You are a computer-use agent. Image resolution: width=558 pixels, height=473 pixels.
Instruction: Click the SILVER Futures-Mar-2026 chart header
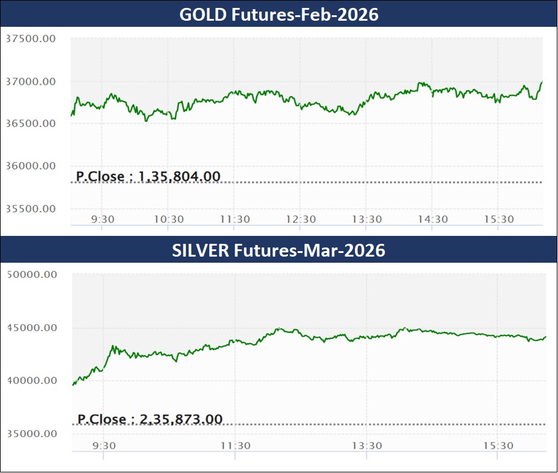[279, 250]
